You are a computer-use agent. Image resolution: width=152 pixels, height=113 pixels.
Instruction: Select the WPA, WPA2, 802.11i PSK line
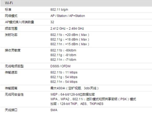[93, 99]
